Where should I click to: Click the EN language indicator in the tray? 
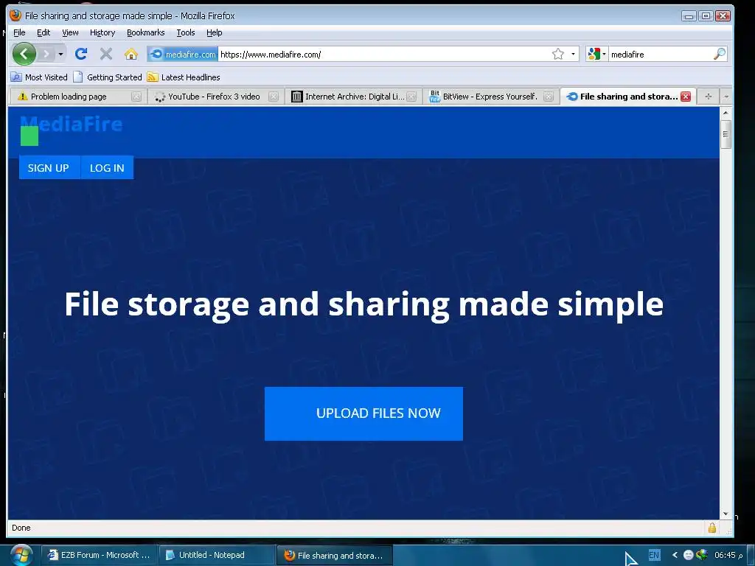coord(654,555)
